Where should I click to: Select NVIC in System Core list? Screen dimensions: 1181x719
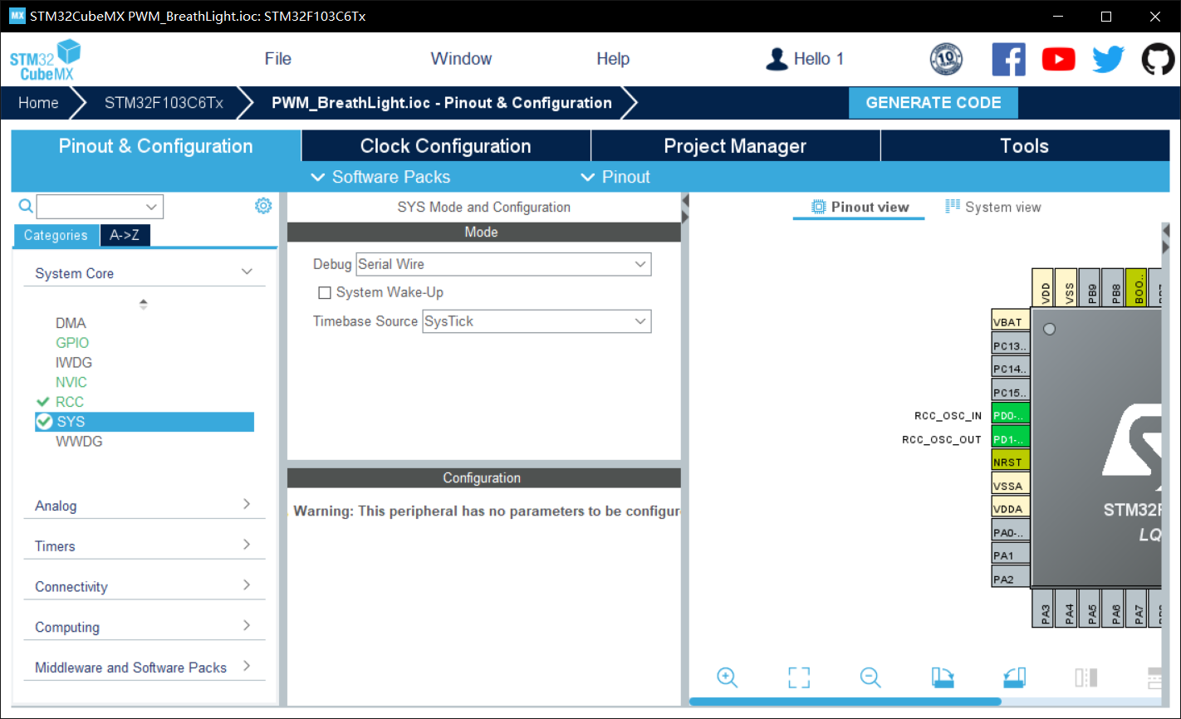[x=71, y=383]
